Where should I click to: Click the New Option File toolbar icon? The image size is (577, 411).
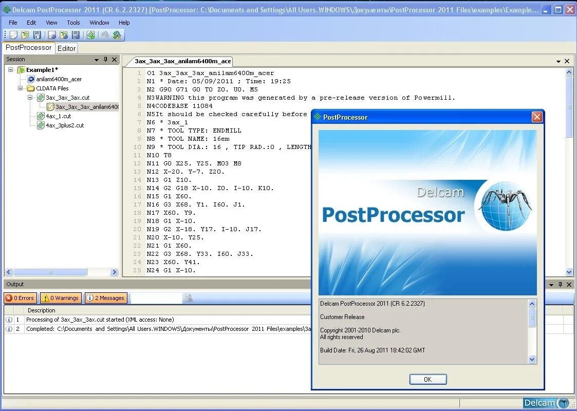point(52,35)
